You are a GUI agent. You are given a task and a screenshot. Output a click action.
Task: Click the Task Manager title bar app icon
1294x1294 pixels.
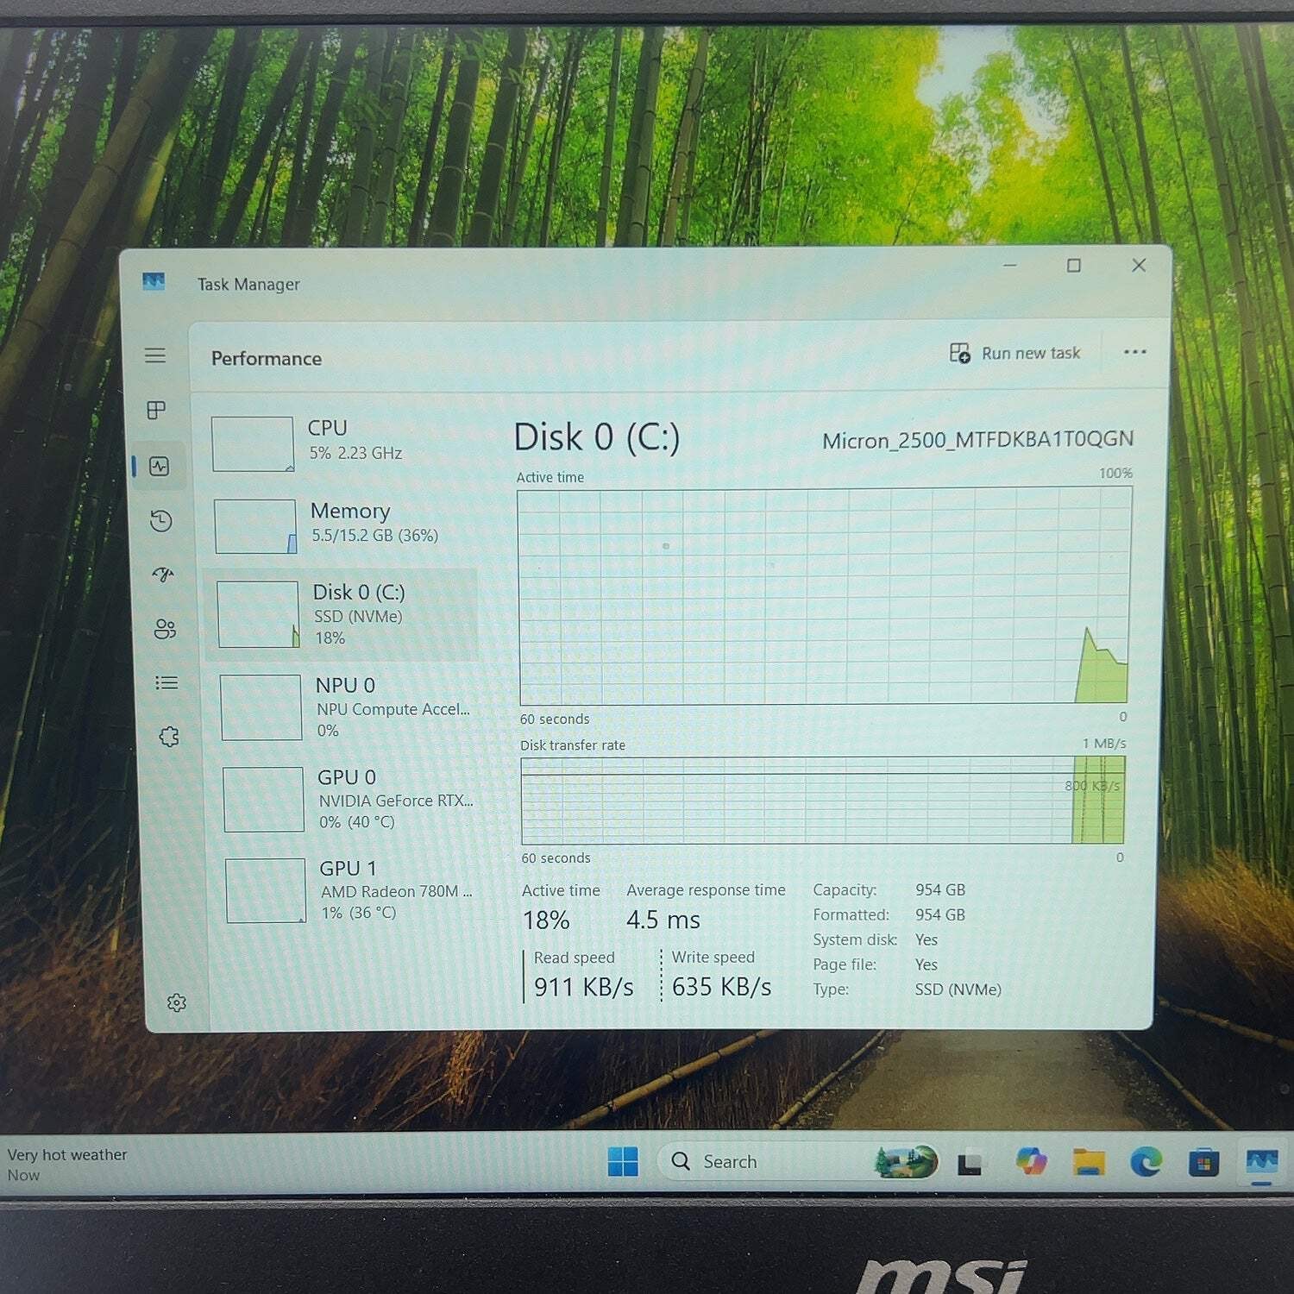(x=154, y=281)
